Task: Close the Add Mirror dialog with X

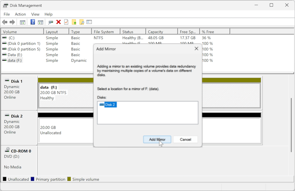Action: pyautogui.click(x=196, y=49)
